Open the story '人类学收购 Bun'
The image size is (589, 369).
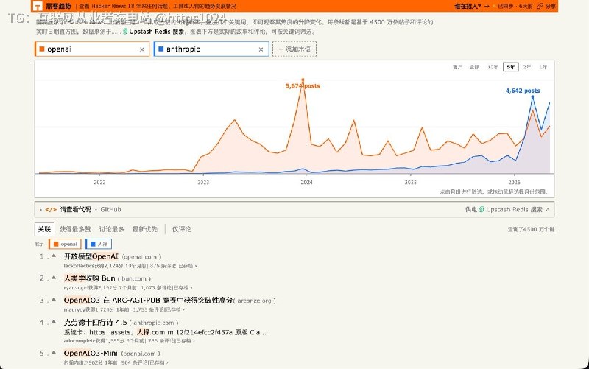89,278
